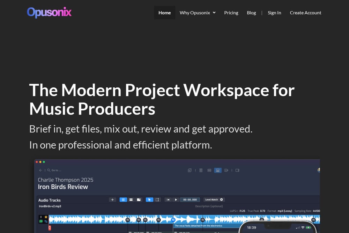349x233 pixels.
Task: Select the pointer cursor tool
Action: pyautogui.click(x=149, y=199)
